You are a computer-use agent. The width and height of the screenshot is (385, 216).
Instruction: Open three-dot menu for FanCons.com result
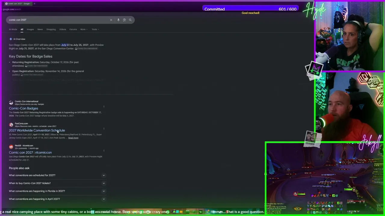tap(104, 128)
